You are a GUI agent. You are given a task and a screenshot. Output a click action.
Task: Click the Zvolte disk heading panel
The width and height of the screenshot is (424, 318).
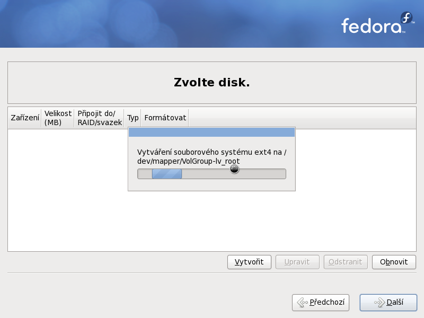click(x=211, y=83)
